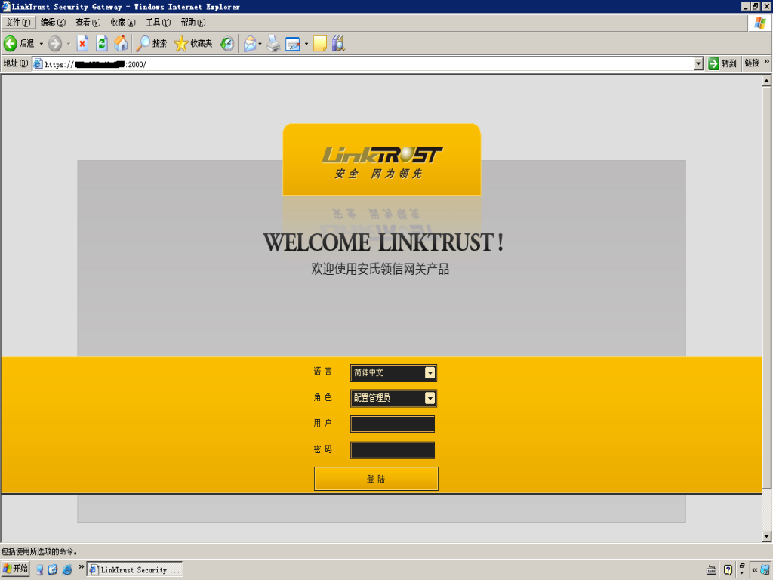
Task: Launch the middle quick launch icon
Action: click(53, 569)
